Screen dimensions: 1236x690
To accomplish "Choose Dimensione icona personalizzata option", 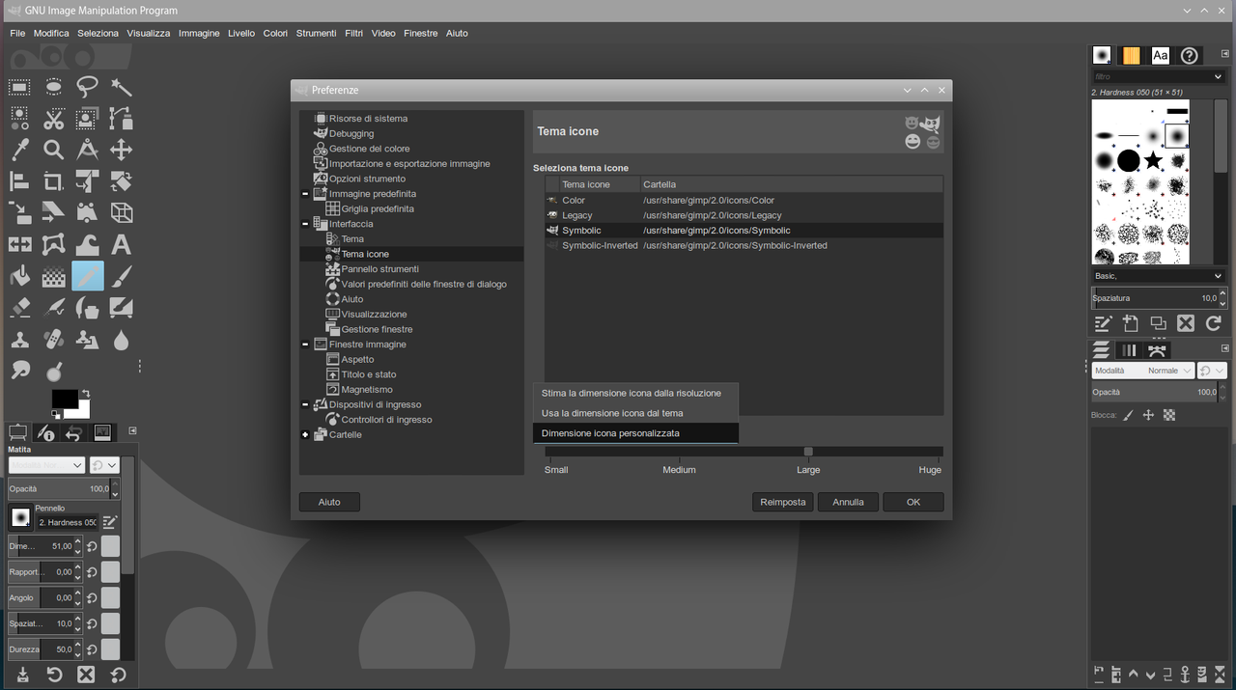I will (635, 433).
